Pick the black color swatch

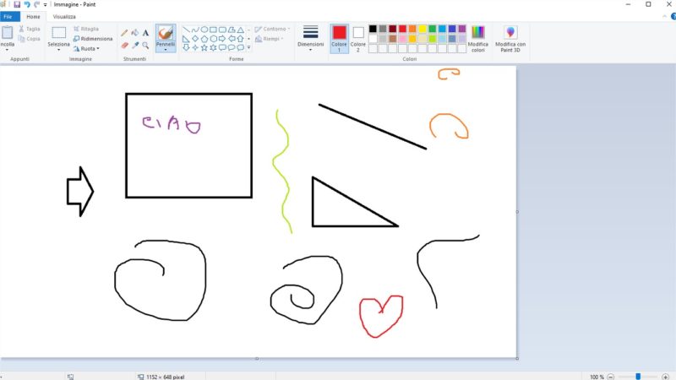pos(373,29)
